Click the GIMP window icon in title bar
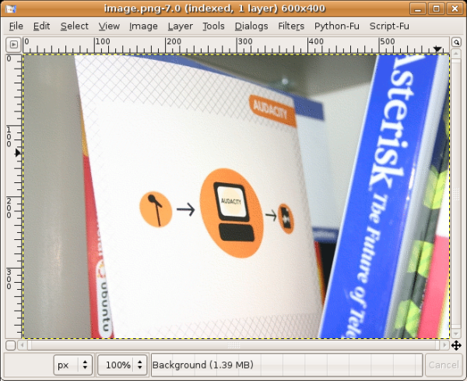The image size is (467, 381). (x=10, y=9)
